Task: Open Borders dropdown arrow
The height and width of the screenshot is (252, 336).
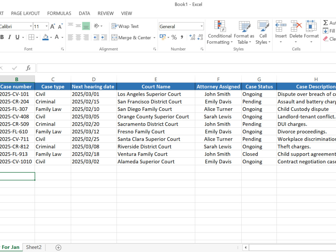Action: click(37, 38)
